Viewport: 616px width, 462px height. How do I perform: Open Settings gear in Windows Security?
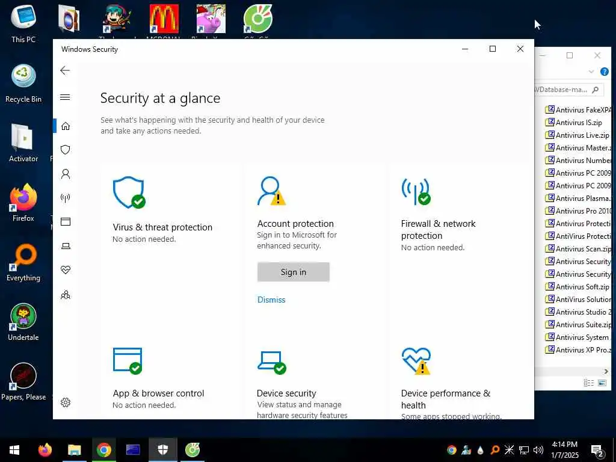click(66, 402)
